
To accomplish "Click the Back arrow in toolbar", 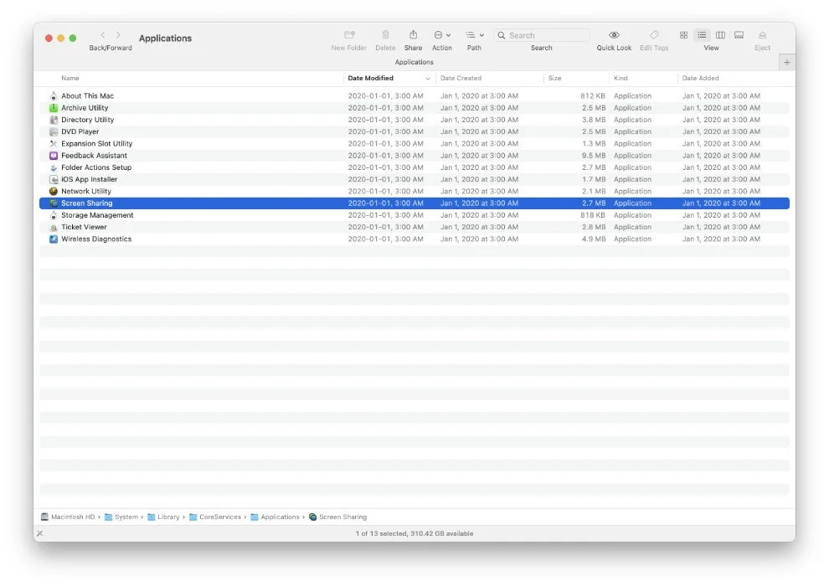I will tap(102, 35).
